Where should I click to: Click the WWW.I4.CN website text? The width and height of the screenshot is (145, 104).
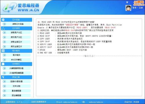[28, 10]
